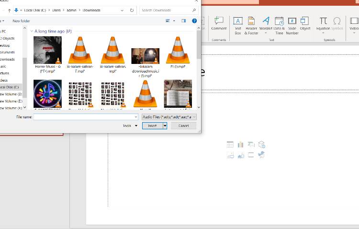The width and height of the screenshot is (359, 229).
Task: Click the 3D Models placeholder icon on slide
Action: (x=261, y=145)
